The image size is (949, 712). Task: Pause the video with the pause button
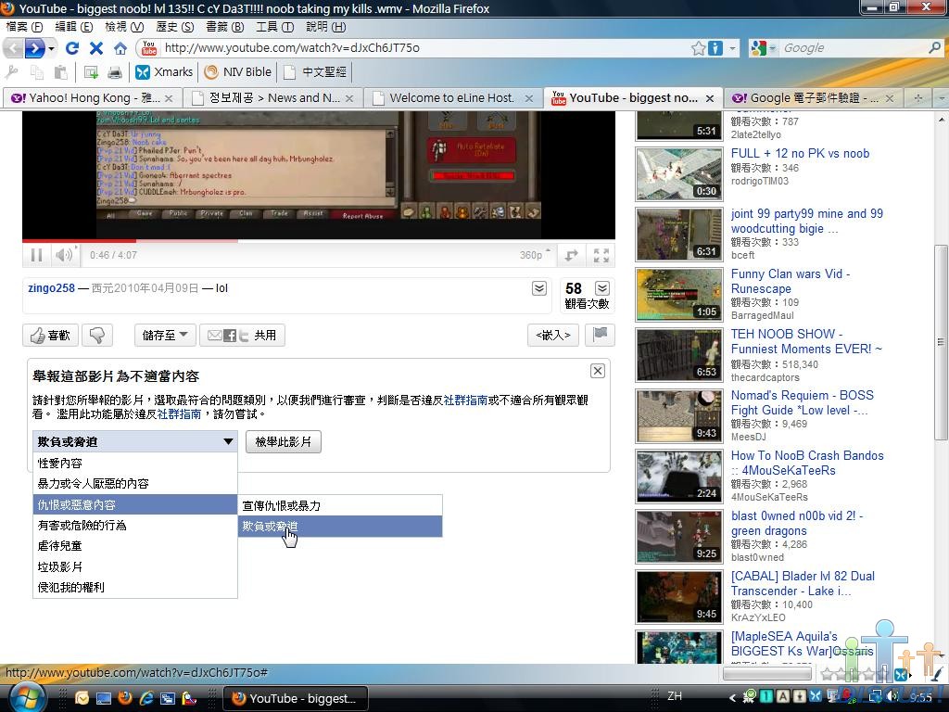[36, 255]
